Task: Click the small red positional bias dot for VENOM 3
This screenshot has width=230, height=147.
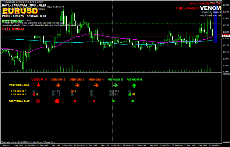Action: coord(75,101)
